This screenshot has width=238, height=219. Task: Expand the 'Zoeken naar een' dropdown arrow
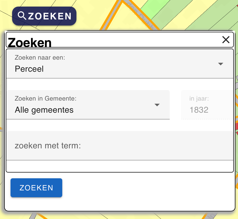pyautogui.click(x=221, y=64)
